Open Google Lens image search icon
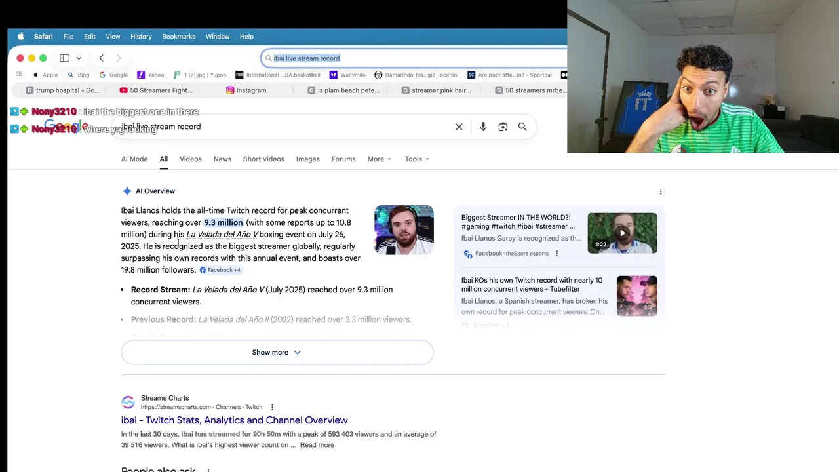 [503, 127]
